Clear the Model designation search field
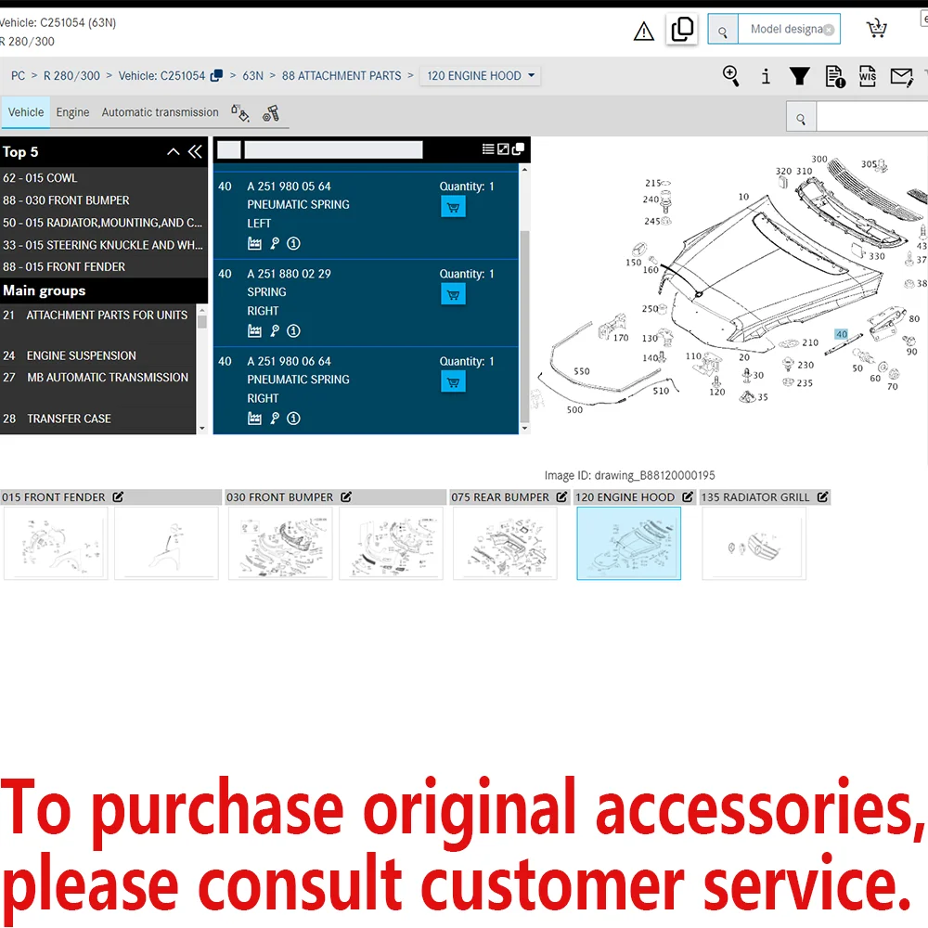928x928 pixels. coord(829,31)
